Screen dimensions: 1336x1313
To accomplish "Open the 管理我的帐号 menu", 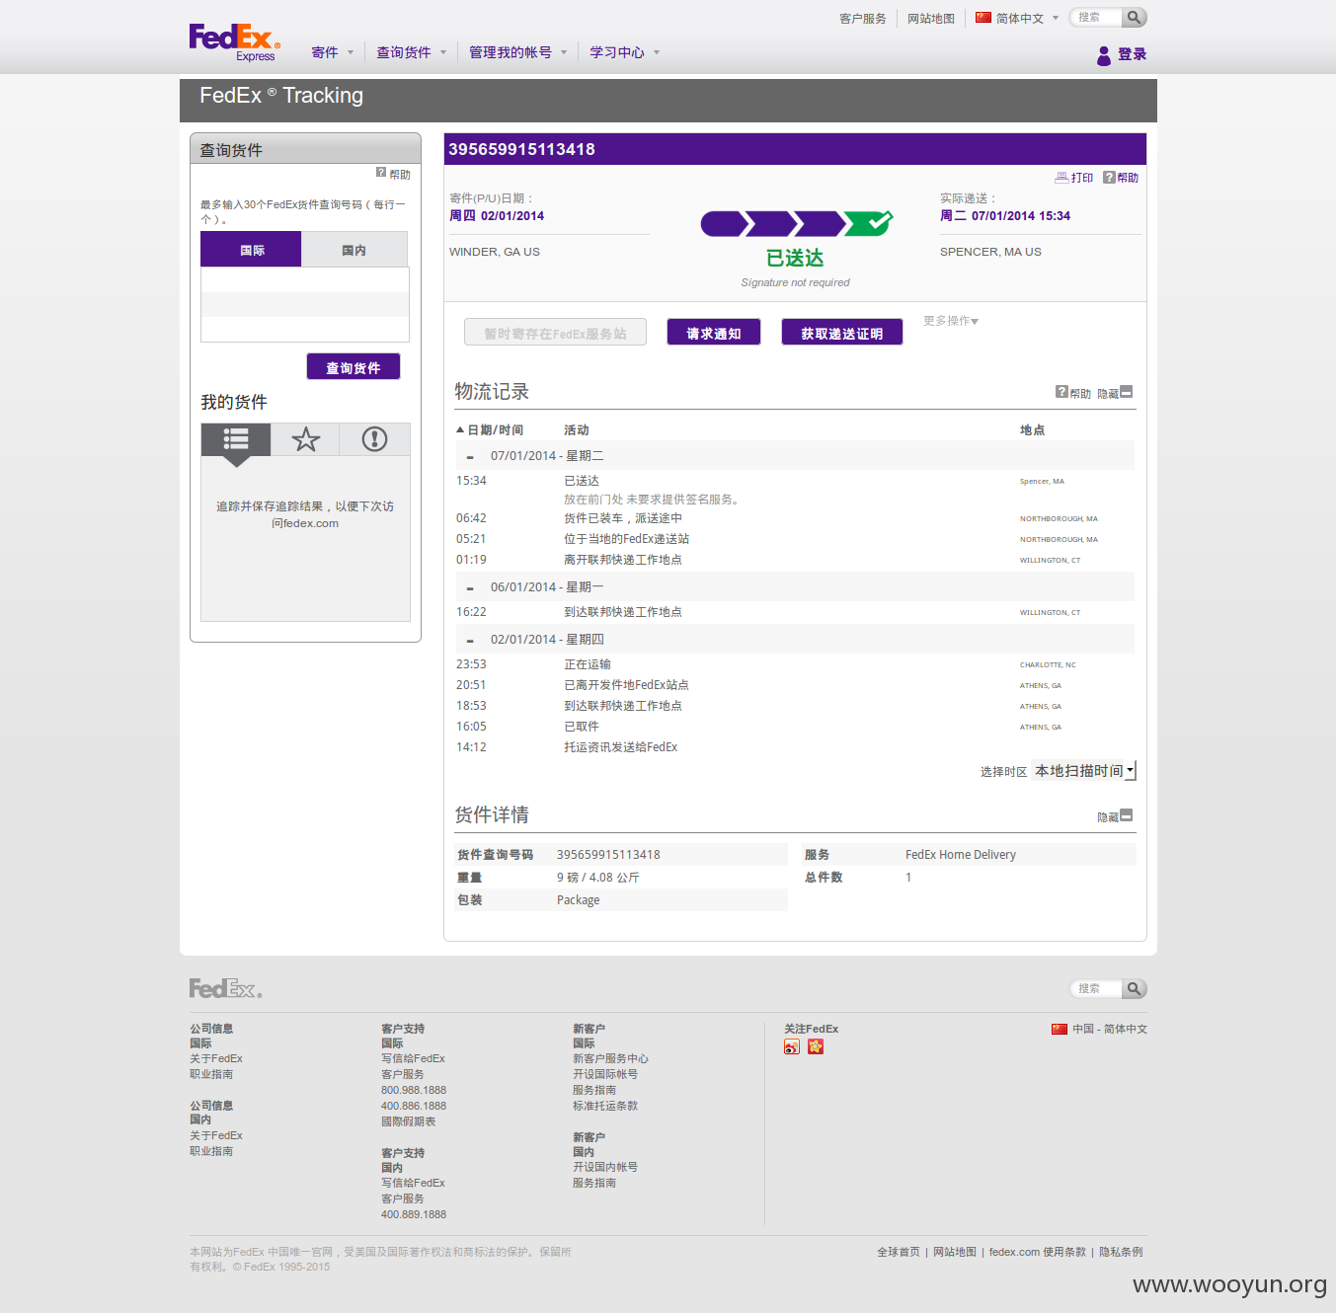I will (x=517, y=52).
